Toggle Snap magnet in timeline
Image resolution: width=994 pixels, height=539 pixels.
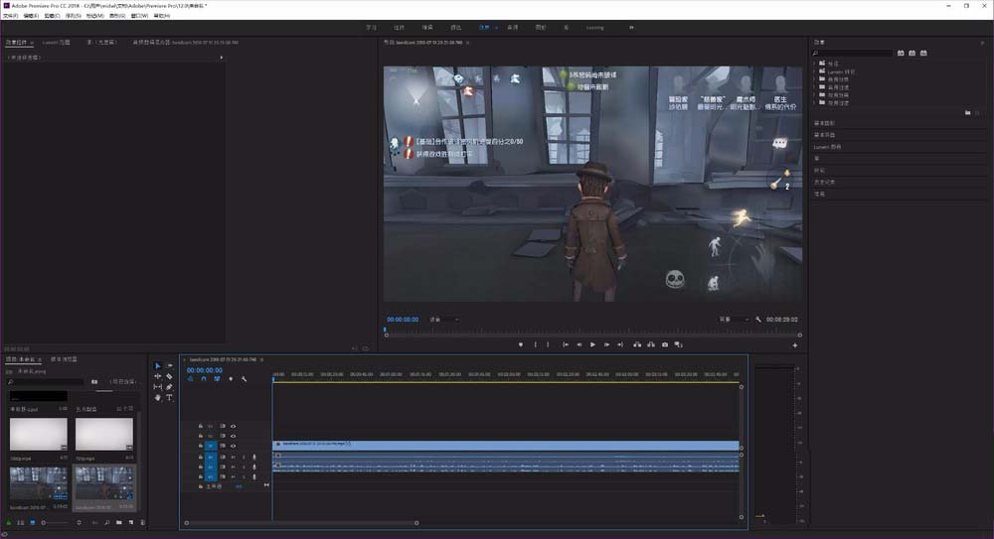(x=204, y=379)
